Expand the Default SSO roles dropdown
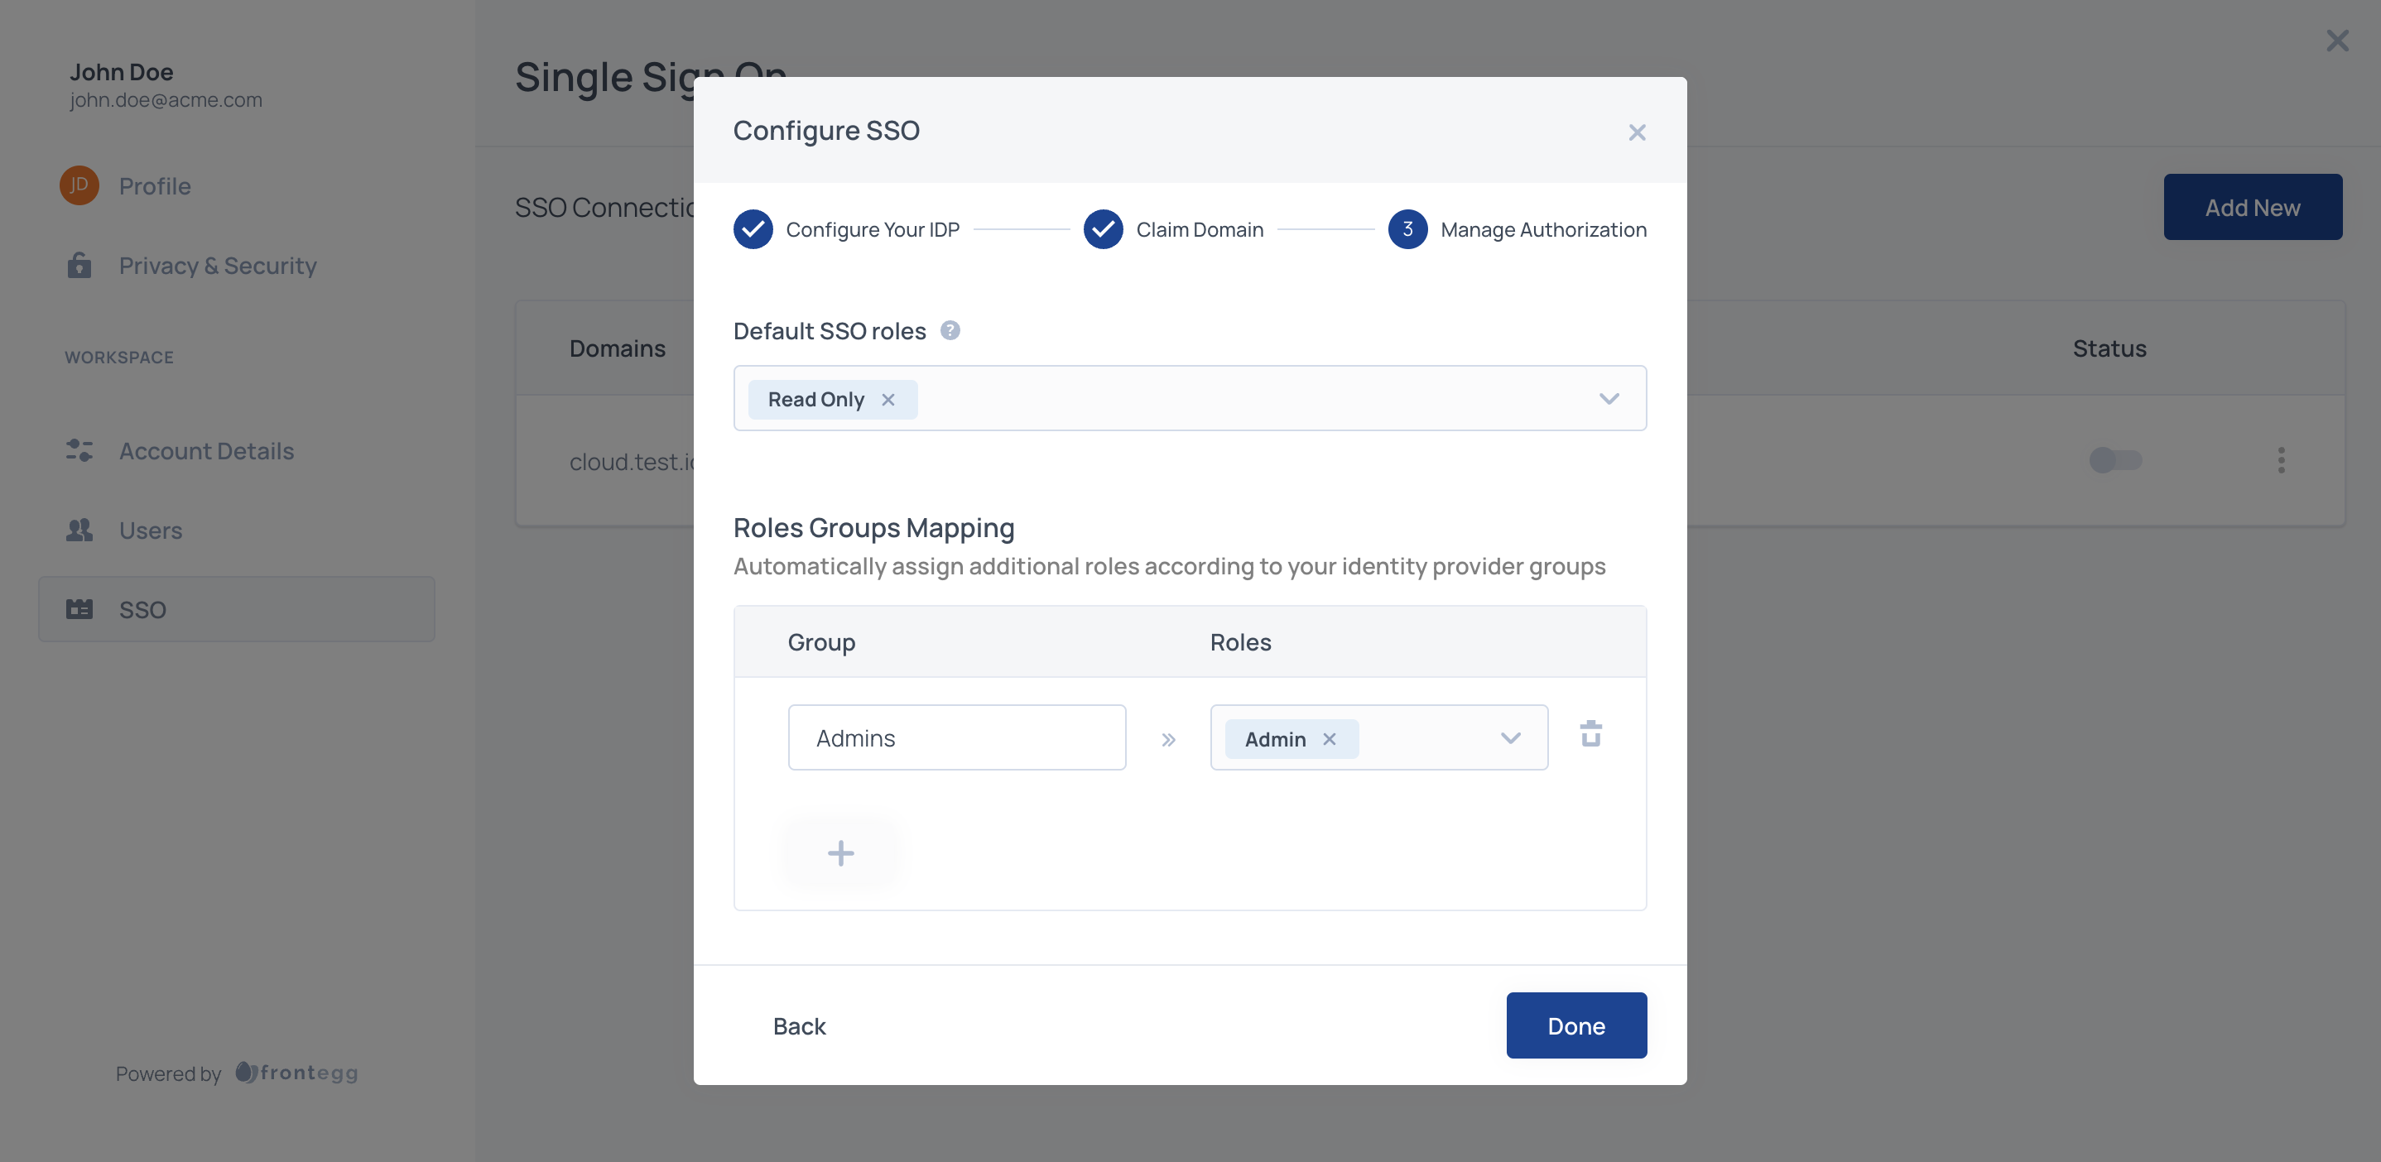The image size is (2381, 1162). pos(1609,399)
